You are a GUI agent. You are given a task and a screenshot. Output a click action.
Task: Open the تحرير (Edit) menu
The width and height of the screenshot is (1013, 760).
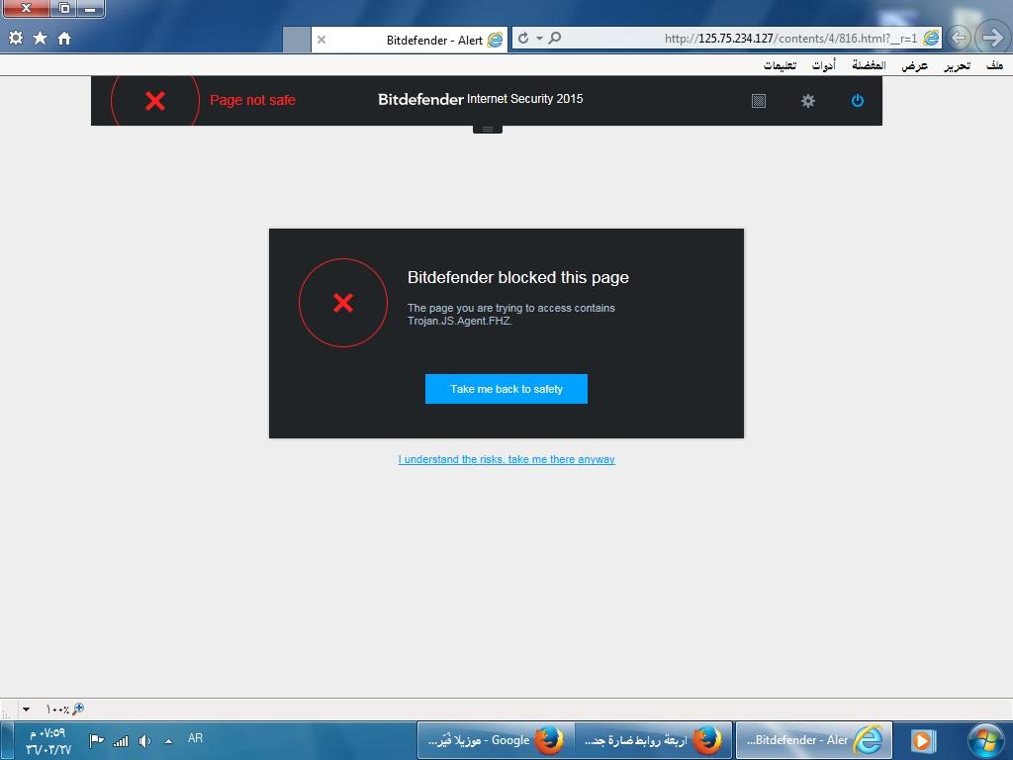pyautogui.click(x=957, y=65)
